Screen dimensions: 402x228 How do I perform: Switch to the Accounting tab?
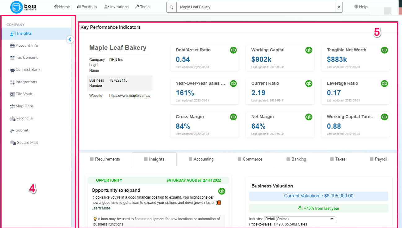tap(201, 159)
